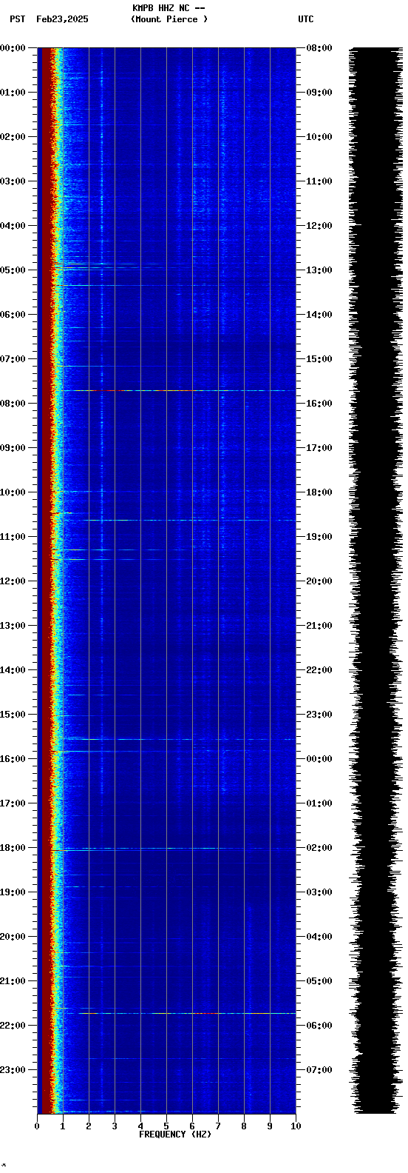This screenshot has width=408, height=1173.
Task: Pick the '06:00' UTC axis label
Action: 319,1026
